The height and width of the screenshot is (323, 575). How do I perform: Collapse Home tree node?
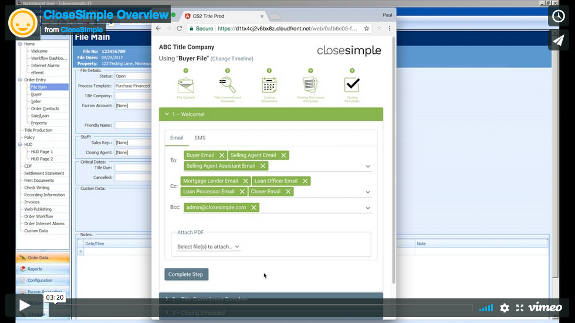20,44
